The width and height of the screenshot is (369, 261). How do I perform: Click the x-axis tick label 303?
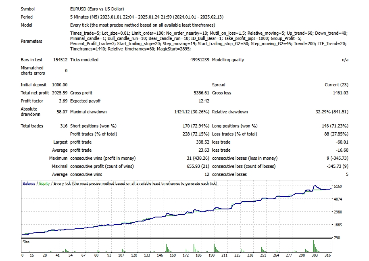point(315,255)
